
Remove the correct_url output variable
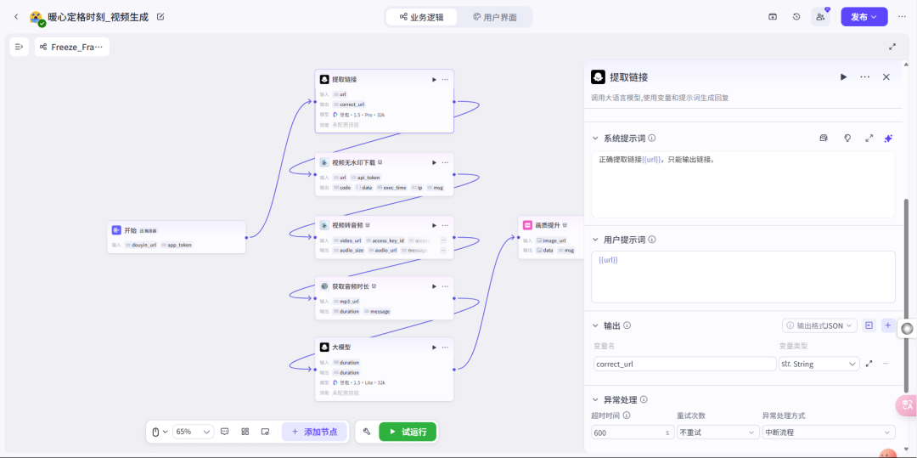click(x=886, y=364)
